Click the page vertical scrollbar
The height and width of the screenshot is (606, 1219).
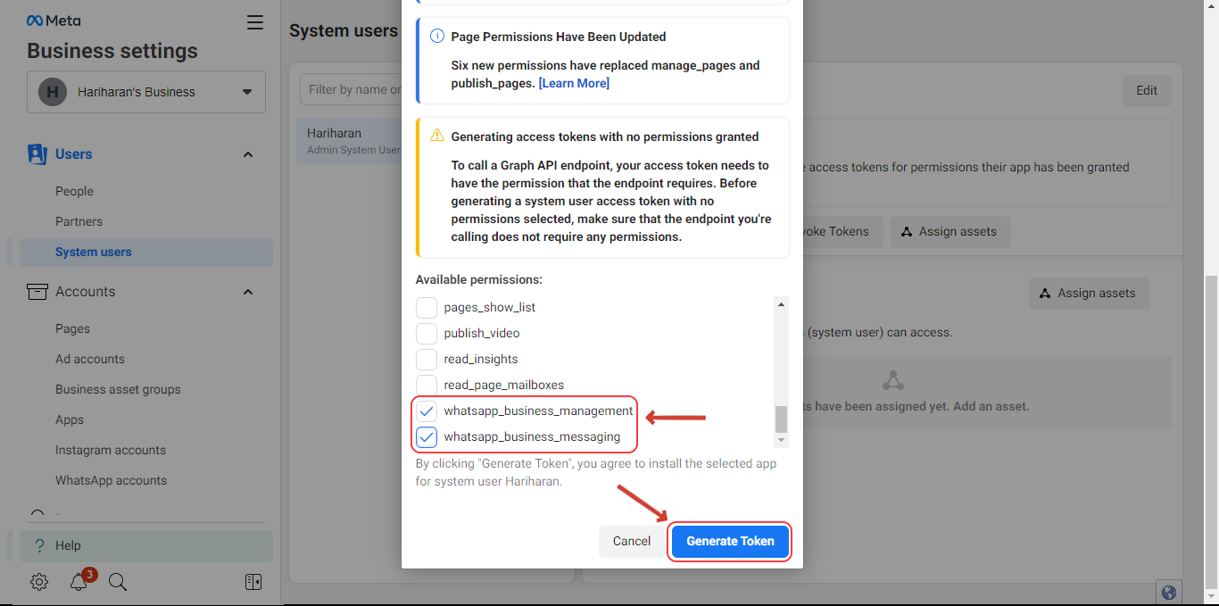tap(1211, 431)
